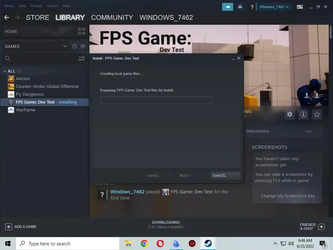Image resolution: width=333 pixels, height=250 pixels.
Task: Toggle ready-to-play filter icon
Action: pos(83,46)
